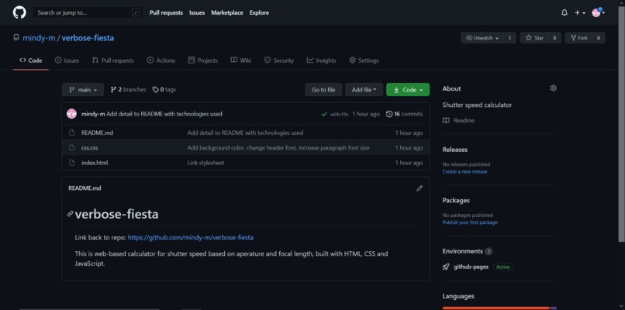Open the verbose-fiesta repository link

click(88, 38)
